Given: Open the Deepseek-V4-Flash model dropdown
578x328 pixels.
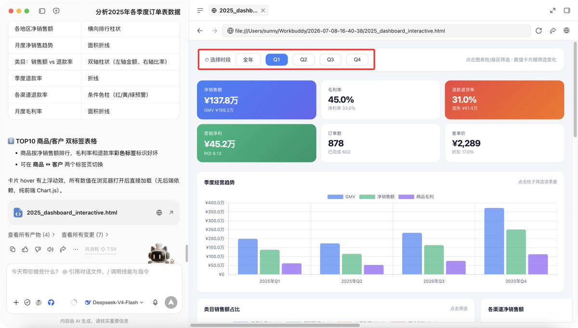Looking at the screenshot, I should [114, 302].
